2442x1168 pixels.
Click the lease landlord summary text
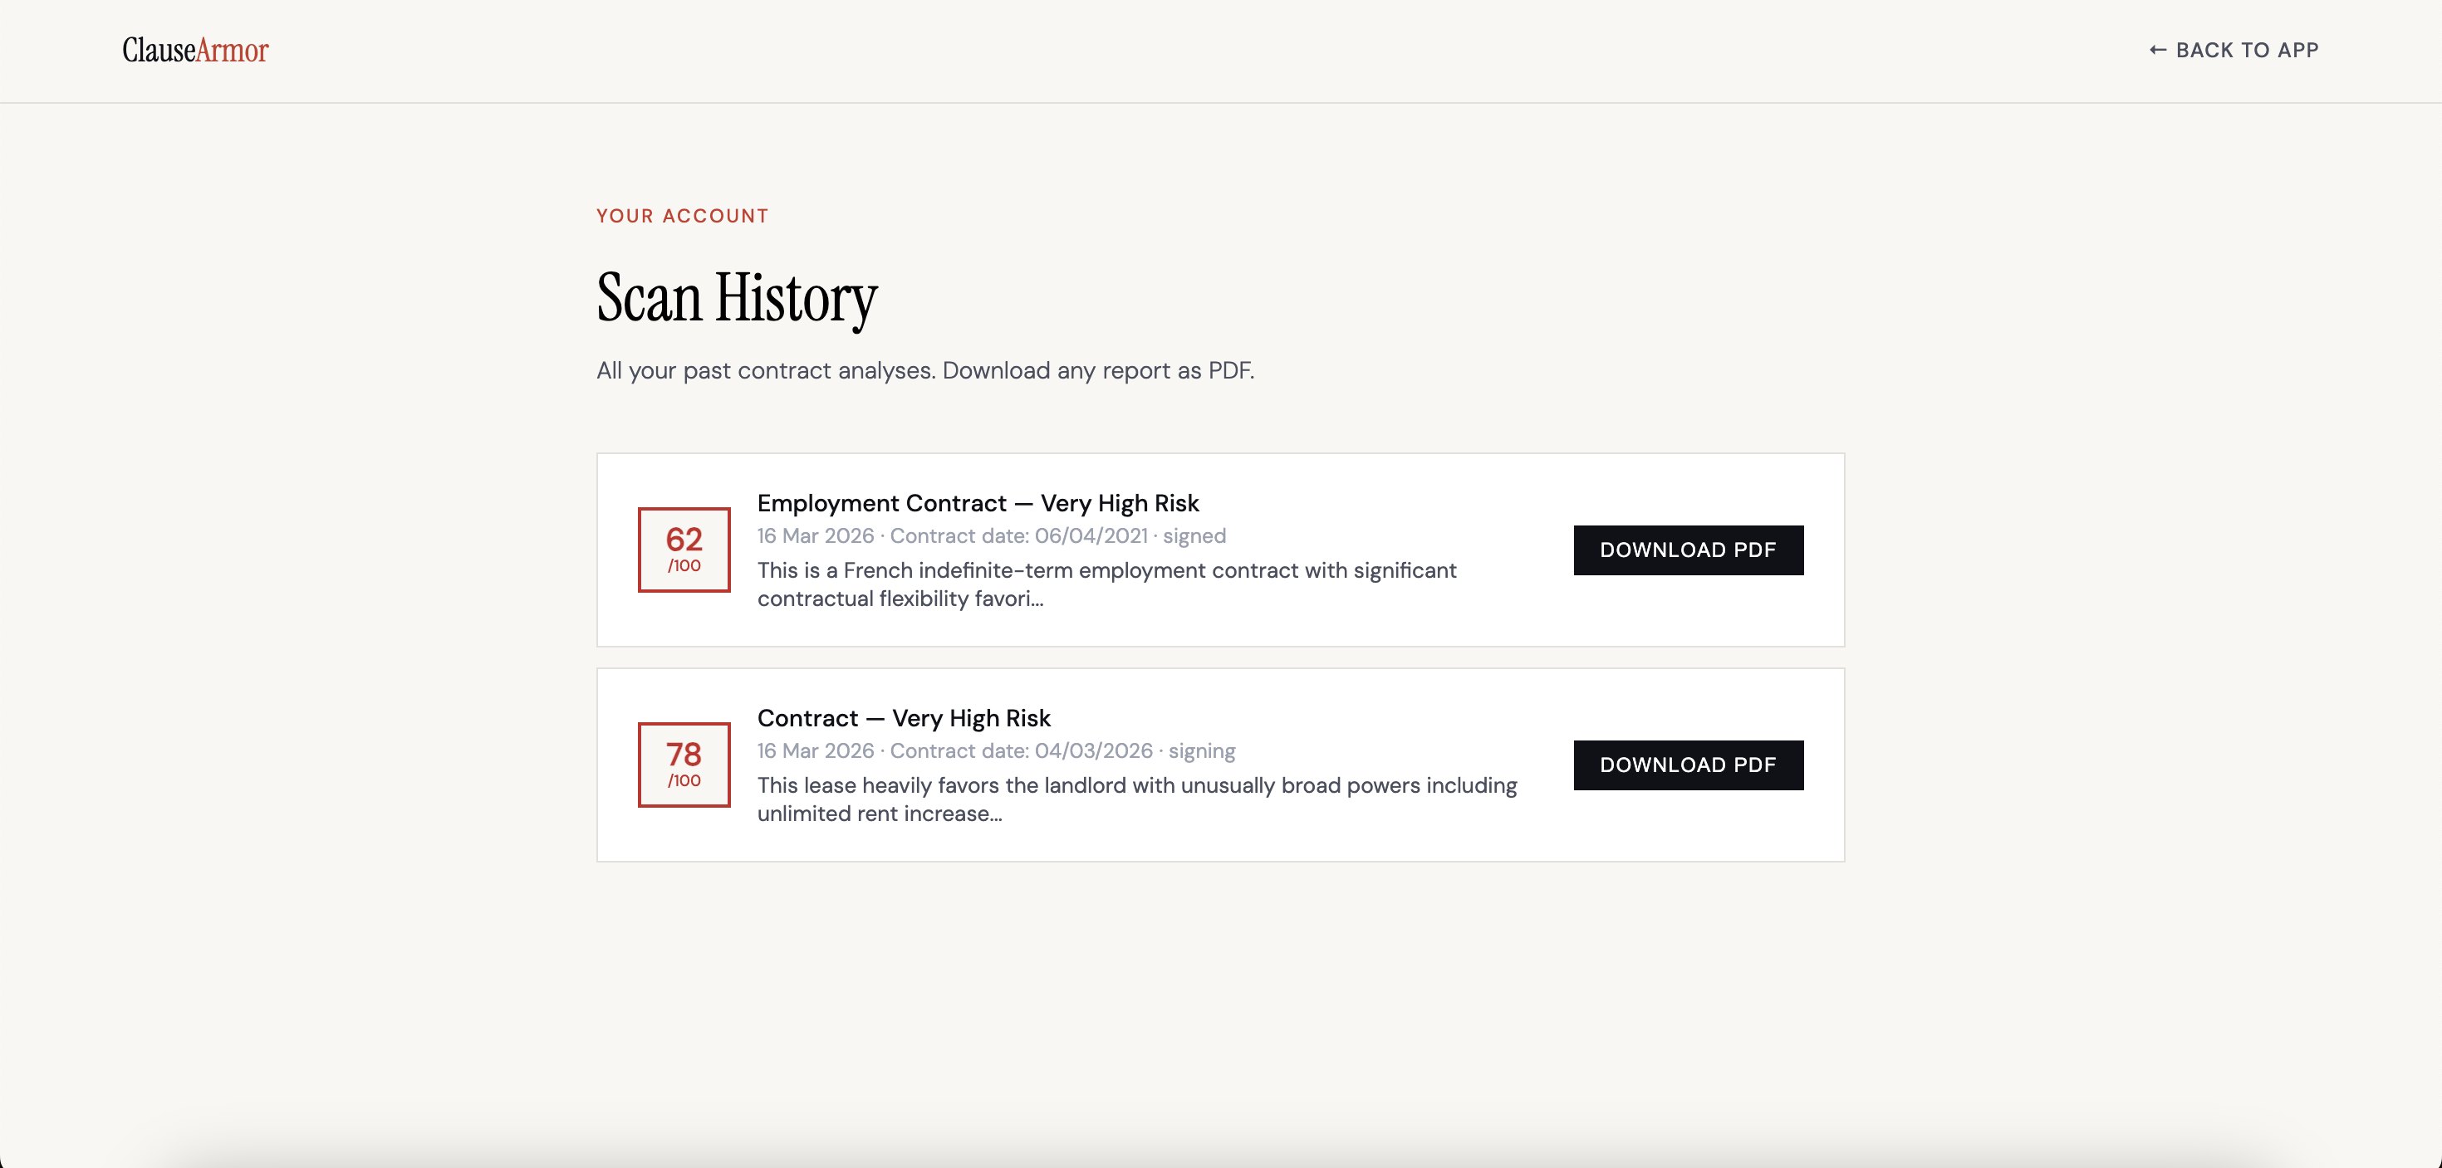pyautogui.click(x=1135, y=799)
